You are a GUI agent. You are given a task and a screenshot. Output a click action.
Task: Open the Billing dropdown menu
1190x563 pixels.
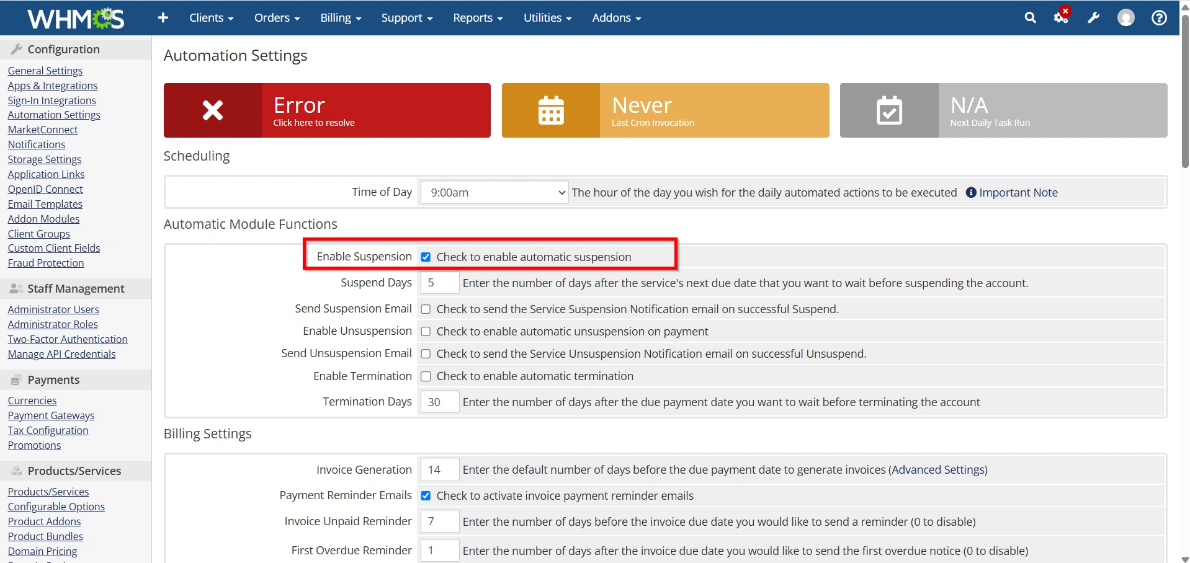click(341, 18)
